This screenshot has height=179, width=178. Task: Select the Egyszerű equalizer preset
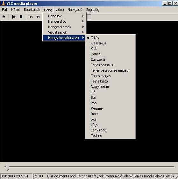110,59
